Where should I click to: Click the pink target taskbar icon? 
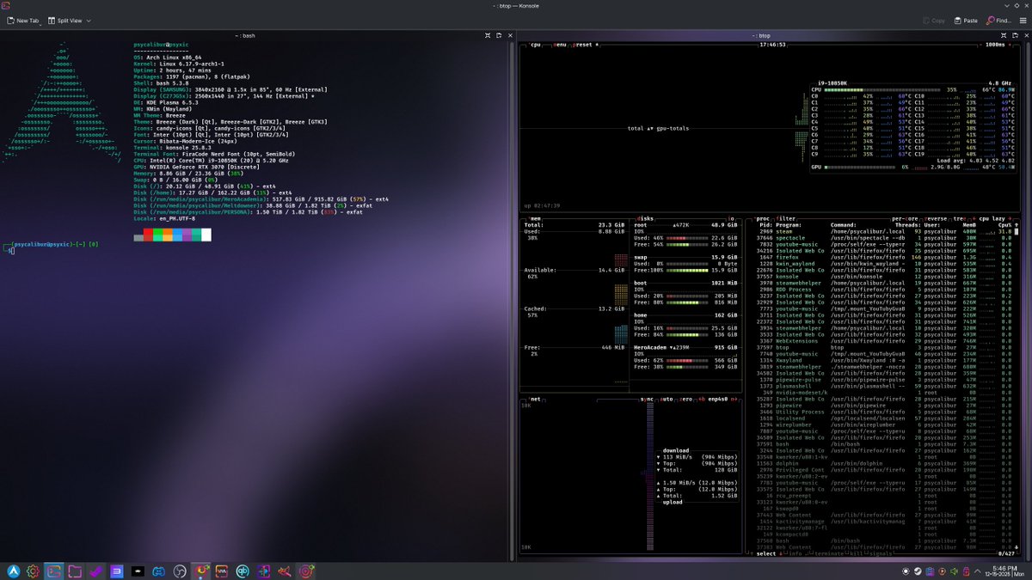click(x=306, y=571)
